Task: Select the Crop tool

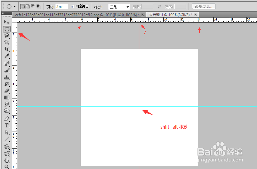Action: (x=7, y=49)
